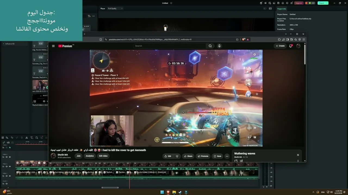Select the crop tool in Filmora timeline toolbar

tap(37, 138)
